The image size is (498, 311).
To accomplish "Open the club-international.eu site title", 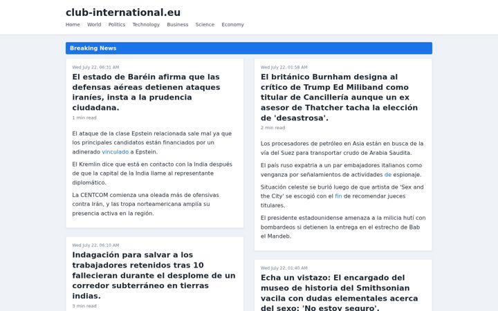I will point(123,12).
